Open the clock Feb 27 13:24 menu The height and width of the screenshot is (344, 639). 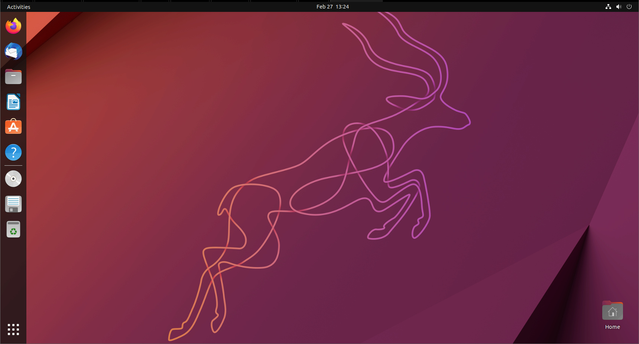(x=333, y=7)
